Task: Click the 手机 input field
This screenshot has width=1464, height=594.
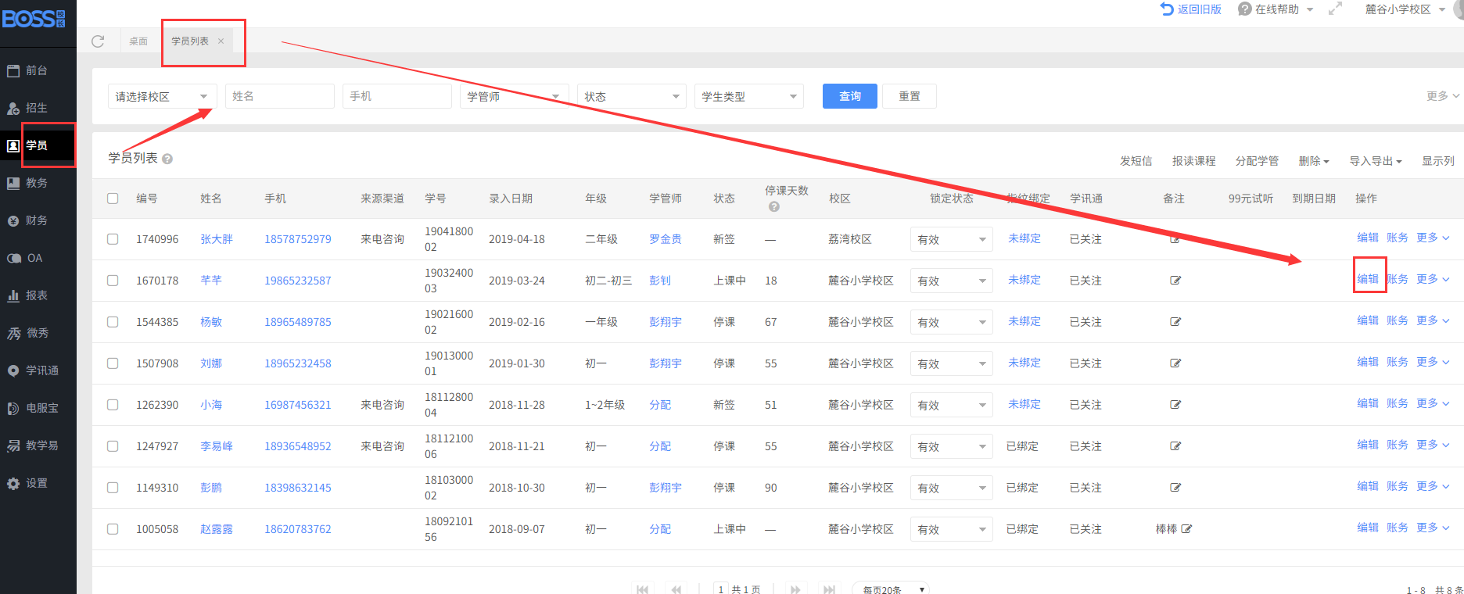Action: [397, 96]
